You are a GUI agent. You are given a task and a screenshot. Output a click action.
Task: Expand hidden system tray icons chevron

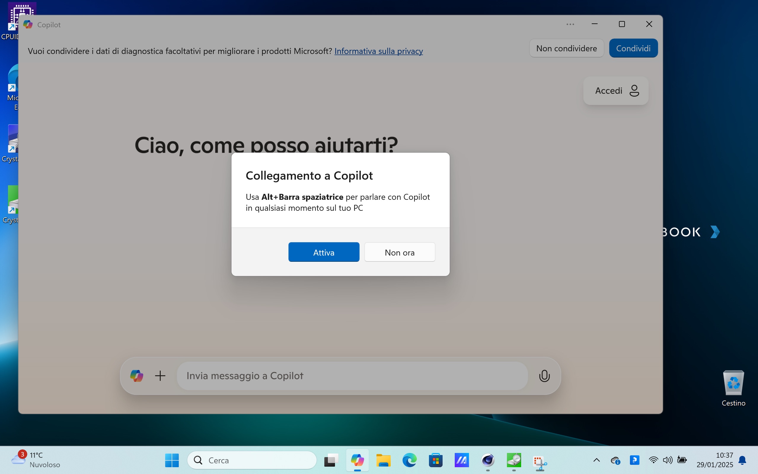(596, 460)
